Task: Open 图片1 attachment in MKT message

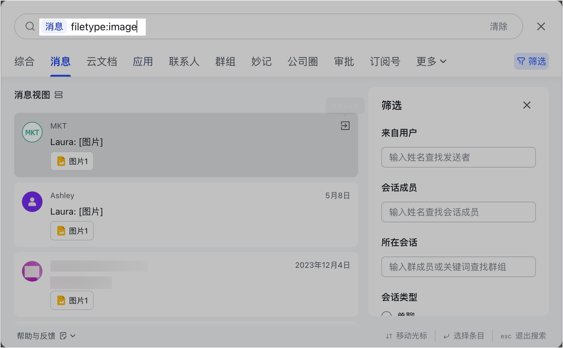Action: pyautogui.click(x=72, y=161)
